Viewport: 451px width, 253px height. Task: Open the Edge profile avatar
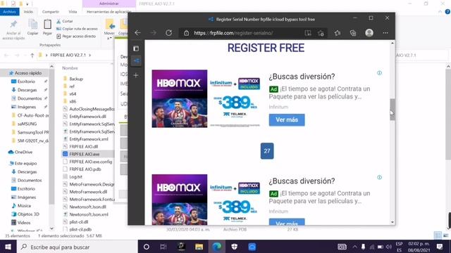point(369,33)
